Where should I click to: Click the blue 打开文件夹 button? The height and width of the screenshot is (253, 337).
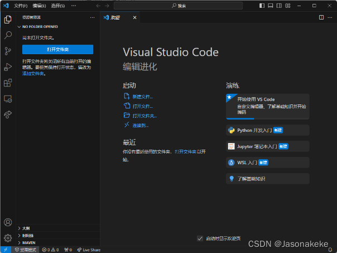point(57,50)
